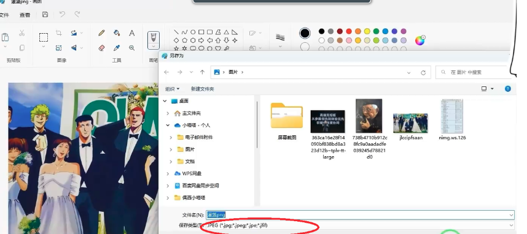Open the brushes dropdown arrow
527x234 pixels.
tap(154, 47)
